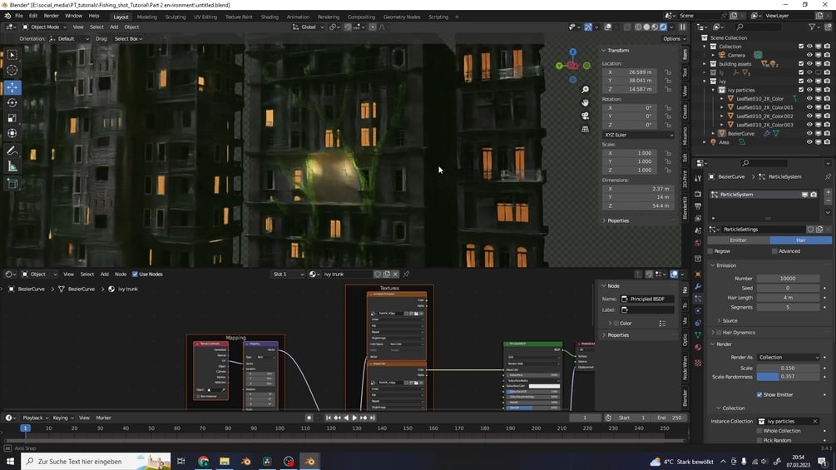Pick the Annotate pencil tool
This screenshot has height=470, width=836.
(x=12, y=151)
